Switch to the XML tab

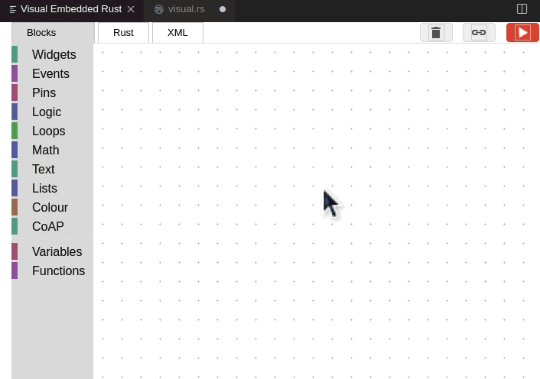177,32
